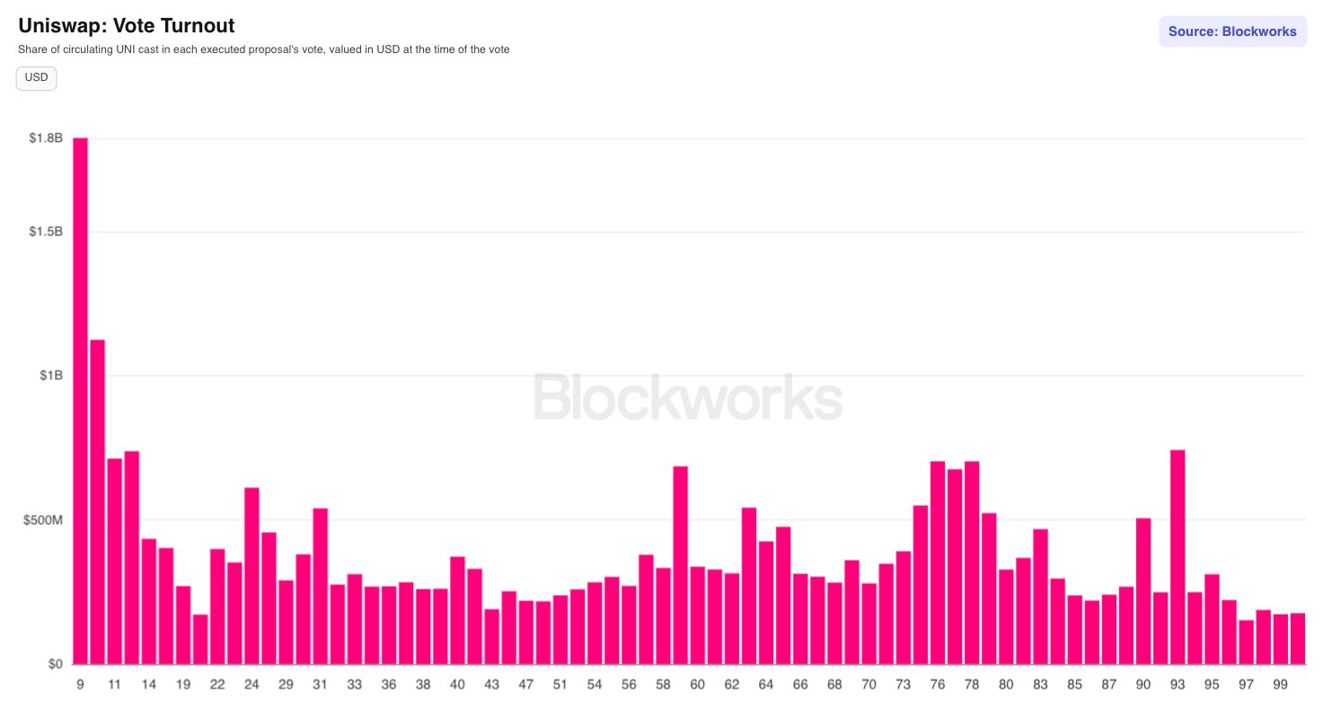Select the tallest bar for proposal 9

(80, 401)
